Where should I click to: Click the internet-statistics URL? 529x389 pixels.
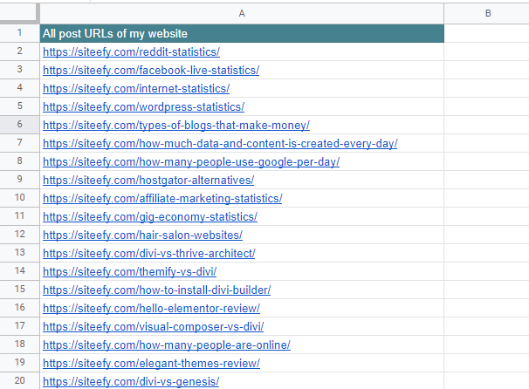click(x=136, y=88)
